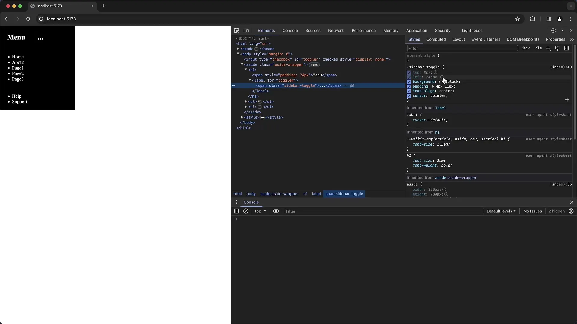Select the Event Listeners tab

(485, 39)
